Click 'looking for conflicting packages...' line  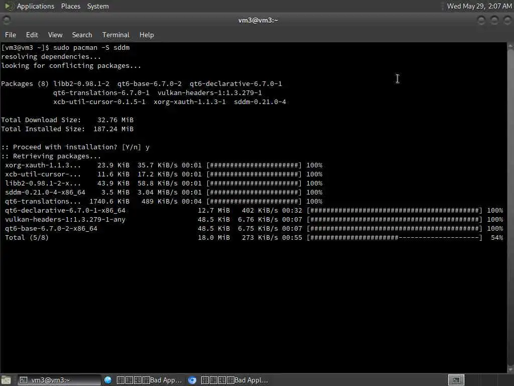(x=71, y=66)
